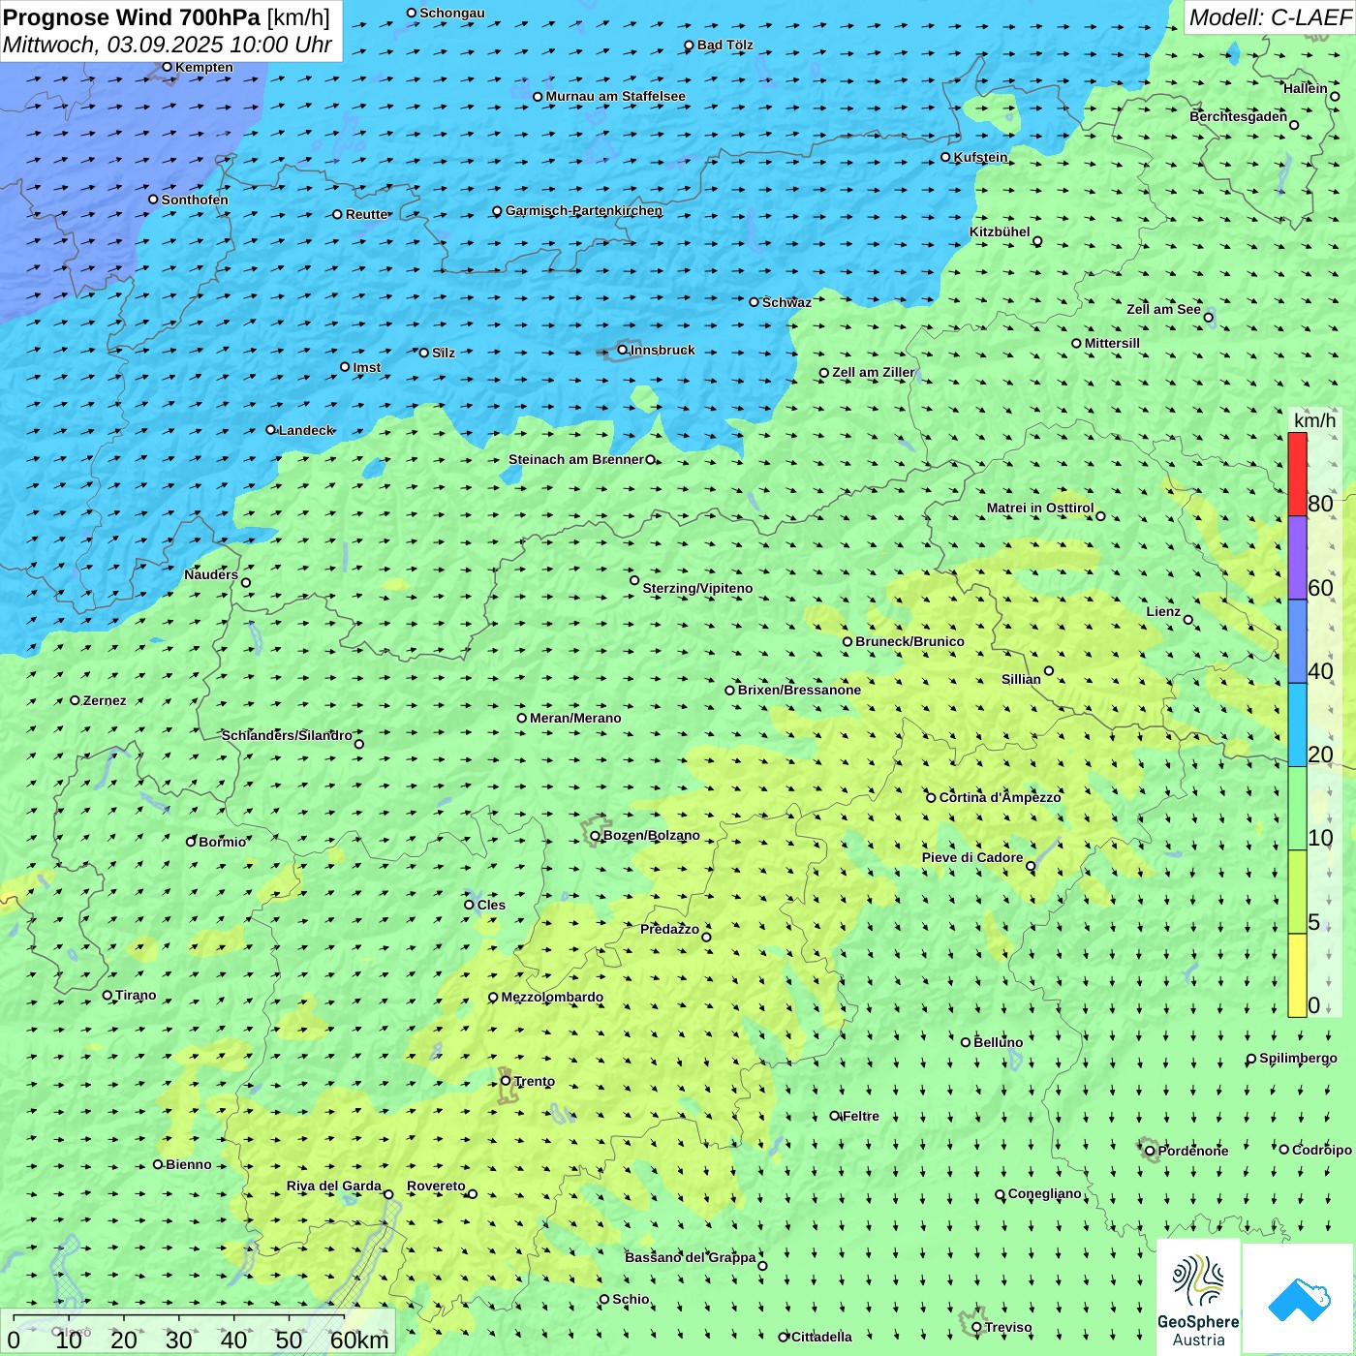Select the Kempten city marker
The image size is (1356, 1356).
[x=167, y=67]
